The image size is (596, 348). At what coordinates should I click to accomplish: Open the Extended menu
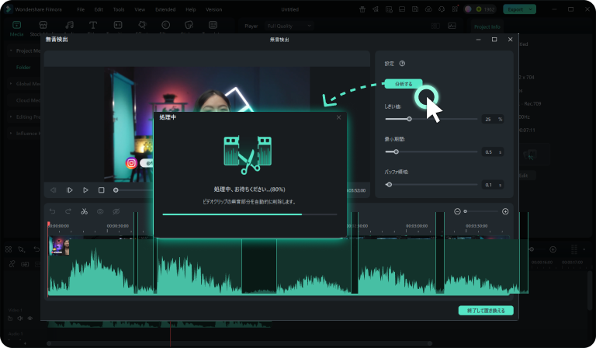(x=165, y=9)
